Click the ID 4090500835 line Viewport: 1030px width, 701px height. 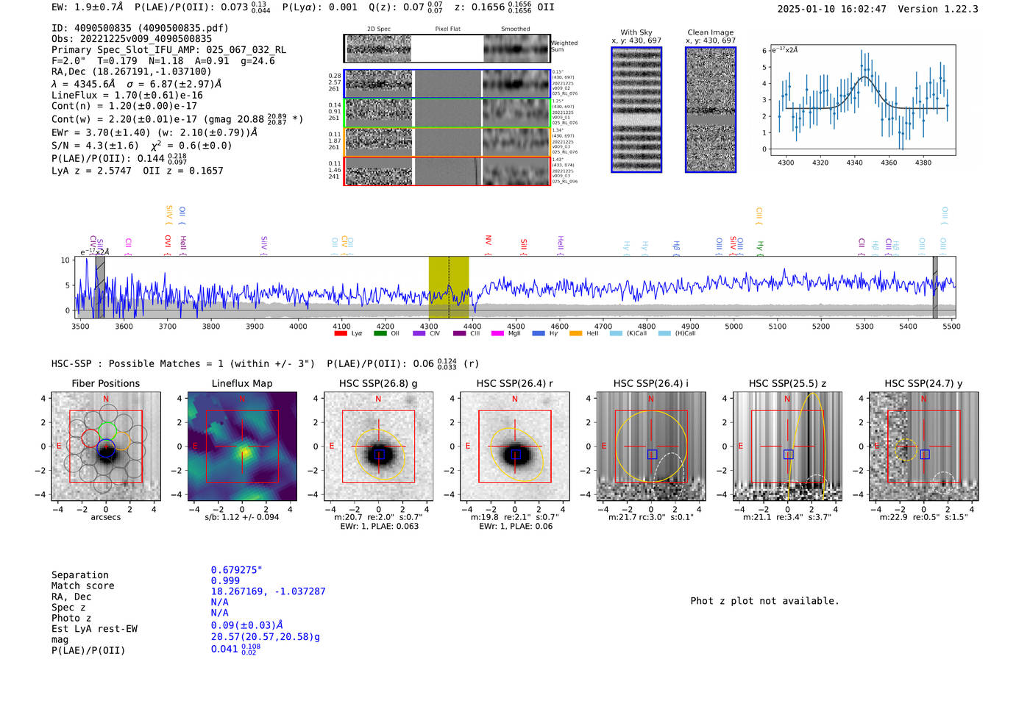coord(140,28)
